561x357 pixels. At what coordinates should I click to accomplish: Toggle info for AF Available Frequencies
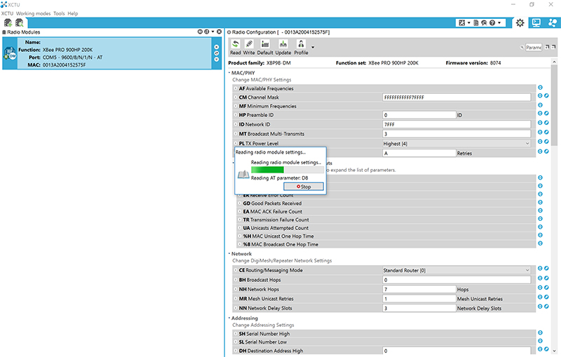[236, 88]
